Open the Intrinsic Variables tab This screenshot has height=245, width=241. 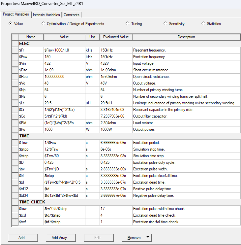click(46, 15)
